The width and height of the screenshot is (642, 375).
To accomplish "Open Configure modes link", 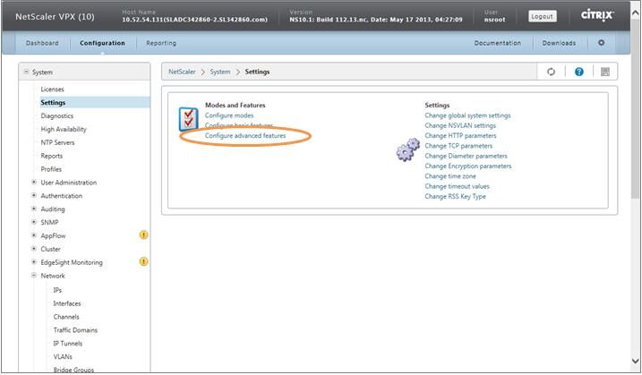I will point(229,115).
